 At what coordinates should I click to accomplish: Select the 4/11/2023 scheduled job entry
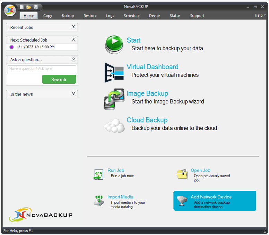pos(35,47)
